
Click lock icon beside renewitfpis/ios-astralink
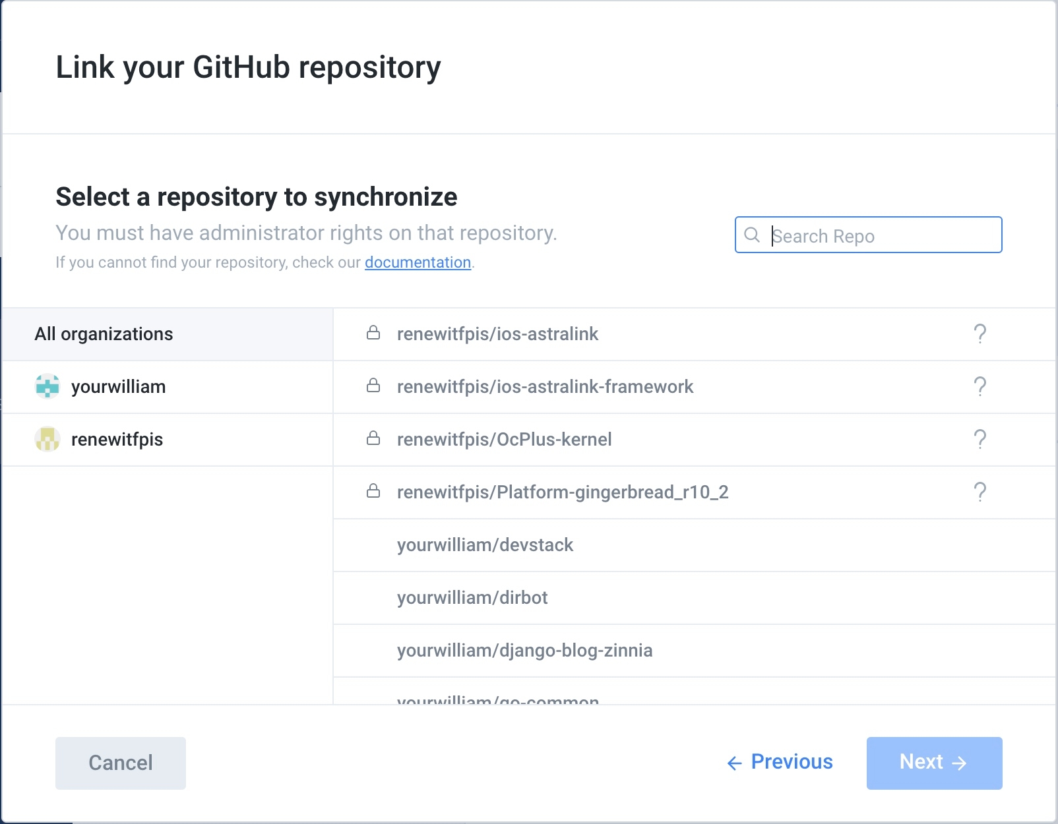tap(373, 333)
